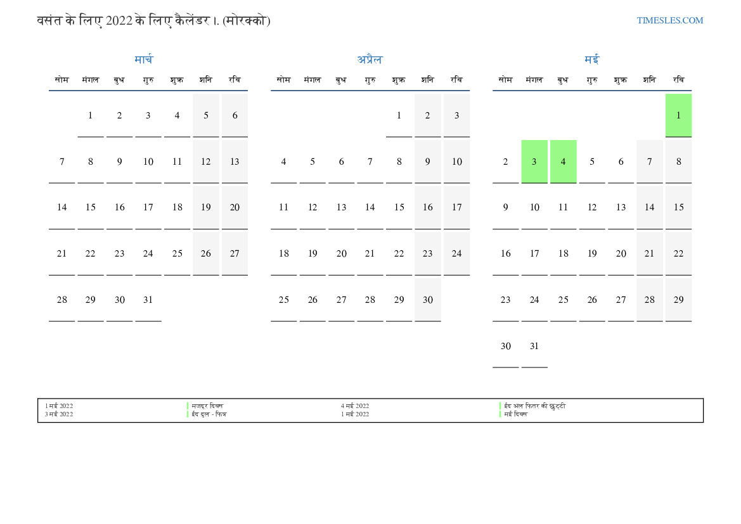
Task: Click the शनि header under अप्रैल
Action: (428, 80)
